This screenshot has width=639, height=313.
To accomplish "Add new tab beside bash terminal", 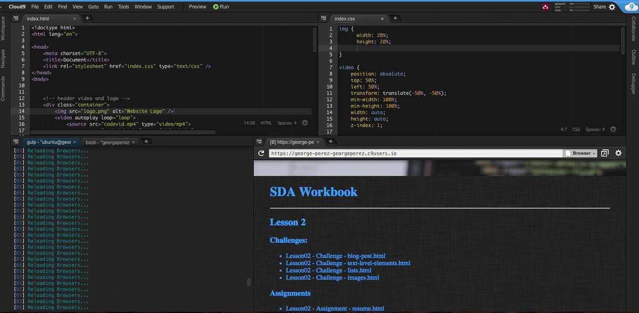I will pos(146,142).
